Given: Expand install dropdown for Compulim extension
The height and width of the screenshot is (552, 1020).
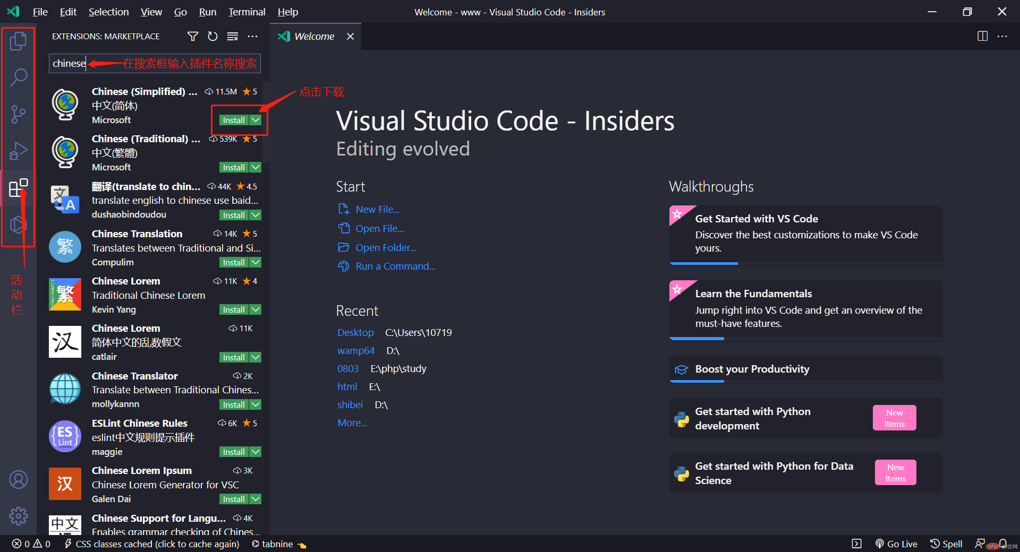Looking at the screenshot, I should tap(256, 262).
